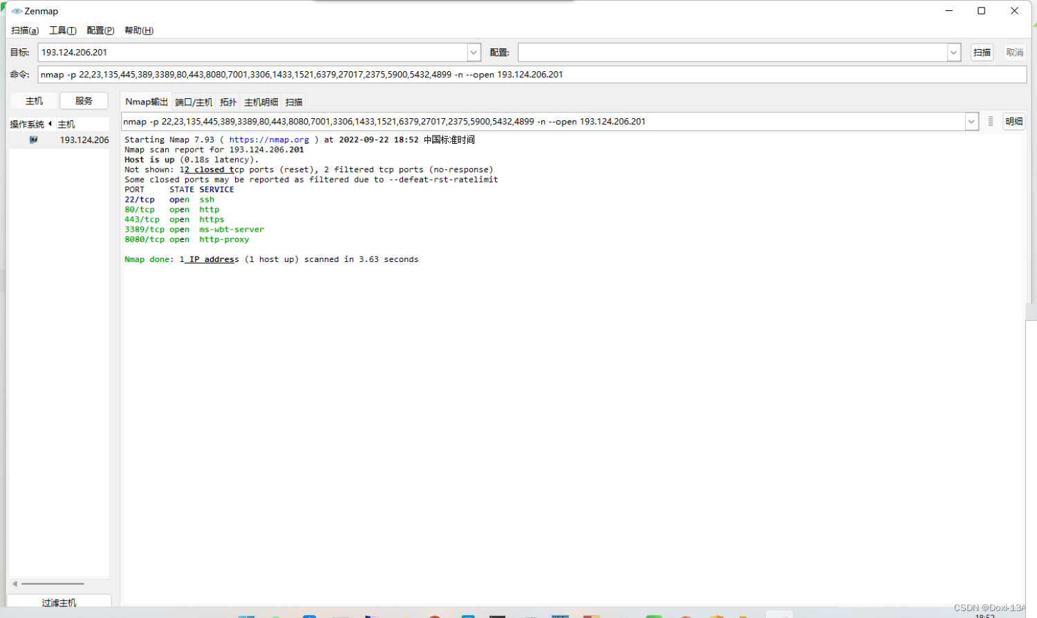1037x618 pixels.
Task: Open the 帮助(H) menu
Action: [x=139, y=30]
